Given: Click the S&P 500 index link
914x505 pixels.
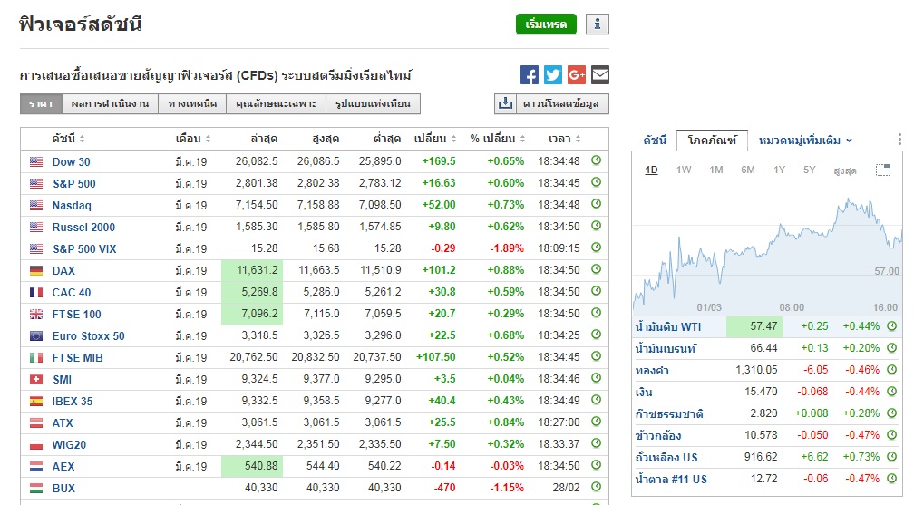Looking at the screenshot, I should (74, 184).
